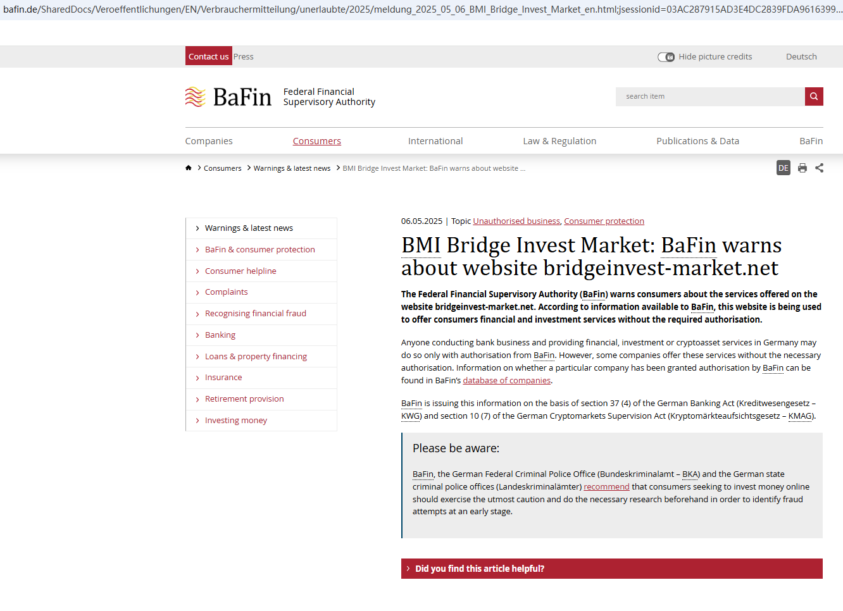Click the recommend link in notice box
The height and width of the screenshot is (611, 843).
point(606,487)
